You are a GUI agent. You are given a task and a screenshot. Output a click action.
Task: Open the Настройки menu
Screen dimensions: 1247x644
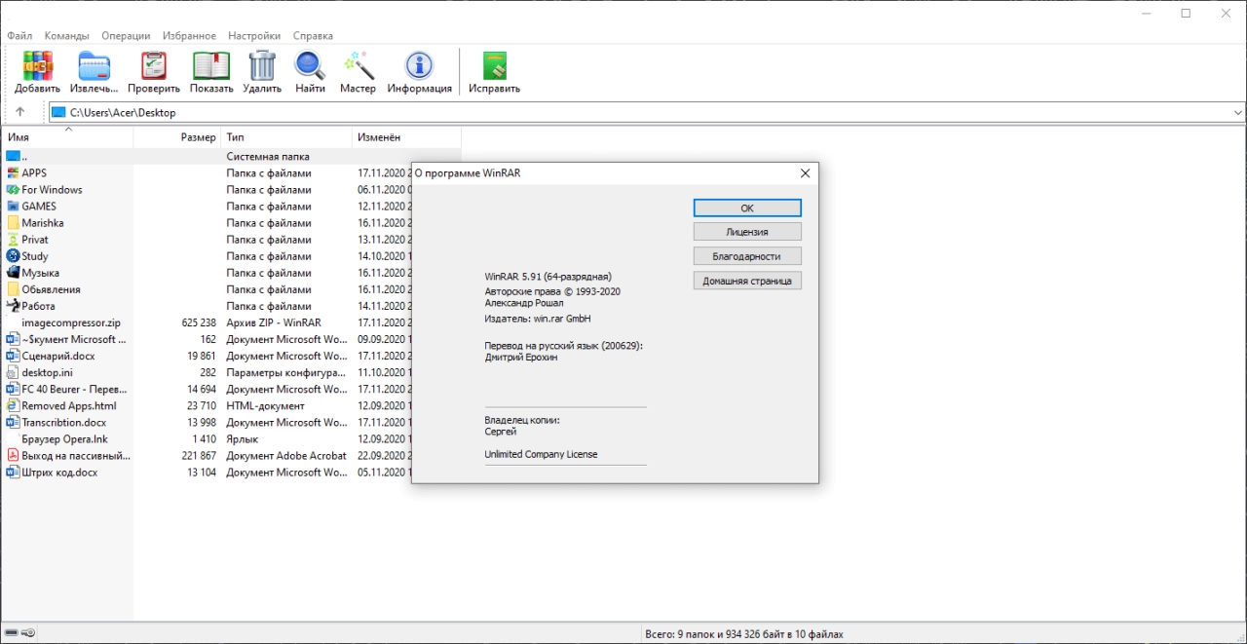[x=254, y=36]
